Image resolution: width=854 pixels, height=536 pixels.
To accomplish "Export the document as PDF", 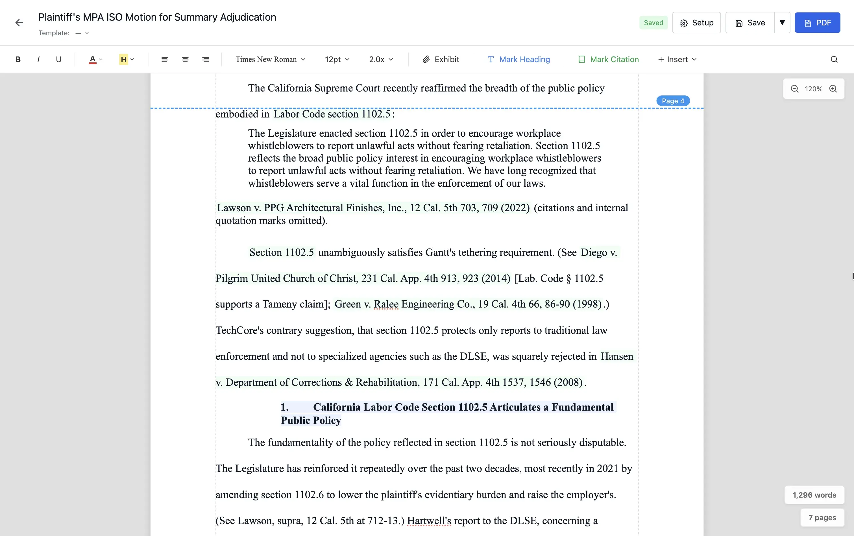I will pos(818,23).
